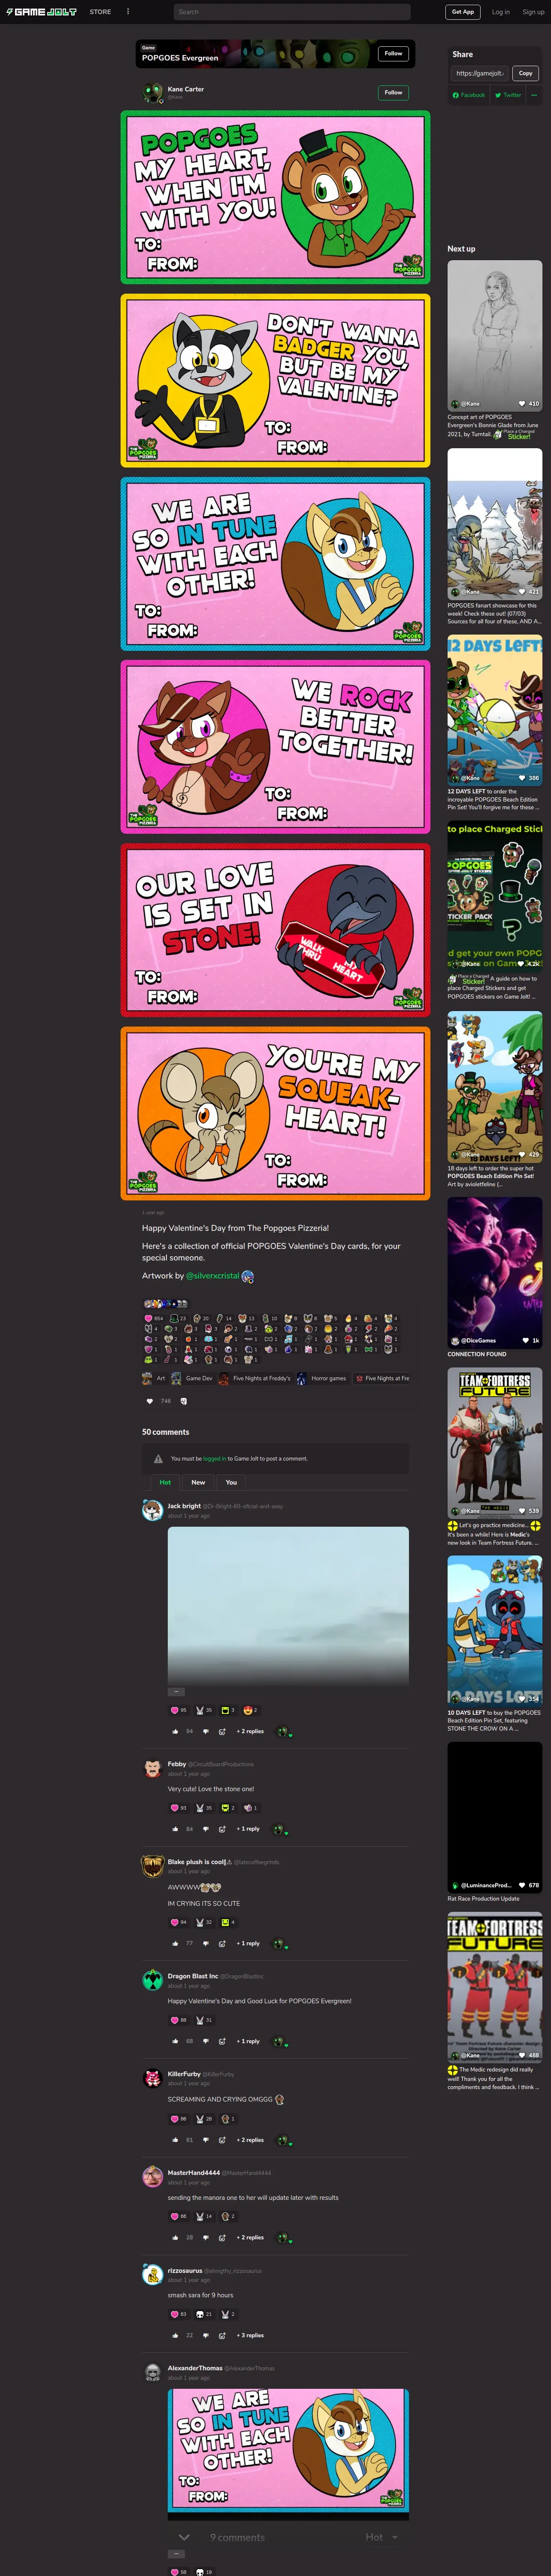Toggle heart reaction 63 on rizzosaurus's comment
Viewport: 551px width, 2576px height.
click(179, 2314)
